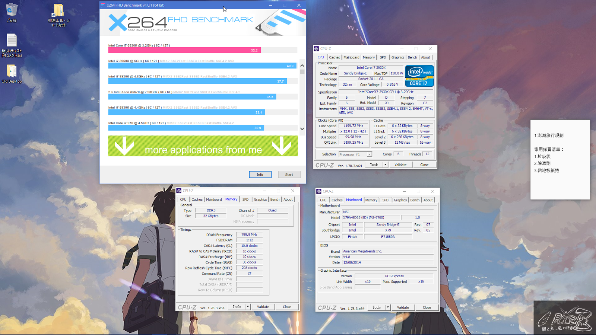Click Tools button in Mainboard CPU-Z window
596x335 pixels.
pos(377,307)
